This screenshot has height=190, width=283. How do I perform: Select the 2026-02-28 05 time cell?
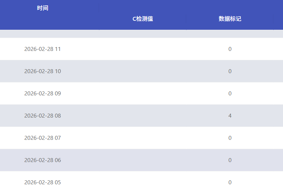43,182
